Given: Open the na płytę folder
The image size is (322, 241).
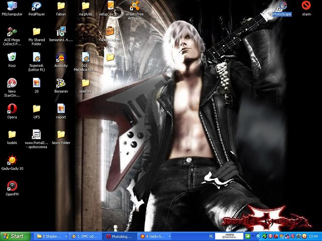Looking at the screenshot, I should [x=86, y=9].
